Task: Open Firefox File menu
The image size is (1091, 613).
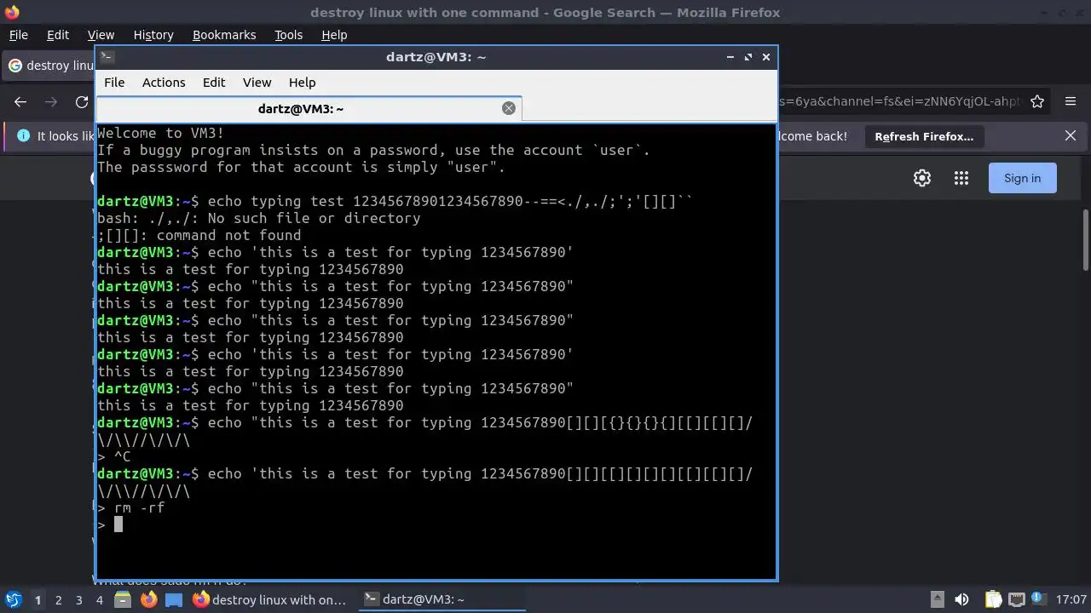Action: coord(18,35)
